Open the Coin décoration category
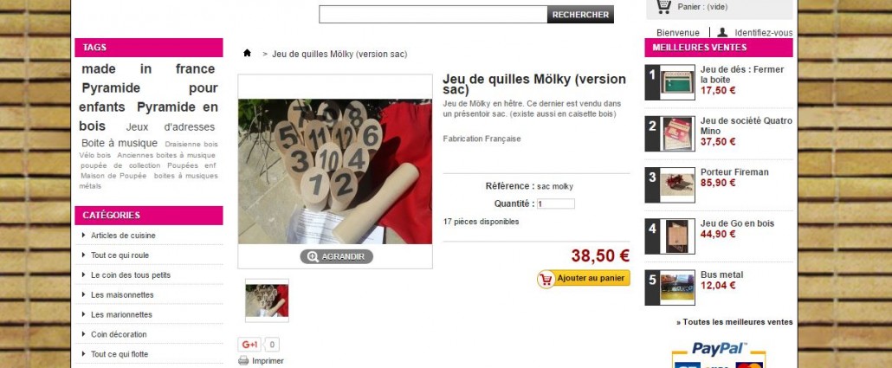Screen dimensions: 892x368 pyautogui.click(x=119, y=334)
